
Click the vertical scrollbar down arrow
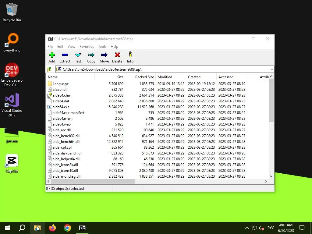tap(271, 176)
